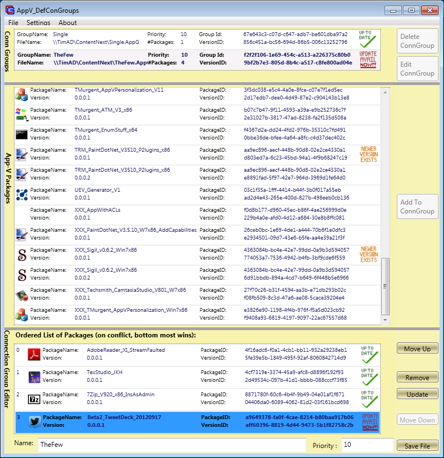This screenshot has width=444, height=458.
Task: Click Up To Date checkmark for TexStudio package
Action: pyautogui.click(x=369, y=377)
